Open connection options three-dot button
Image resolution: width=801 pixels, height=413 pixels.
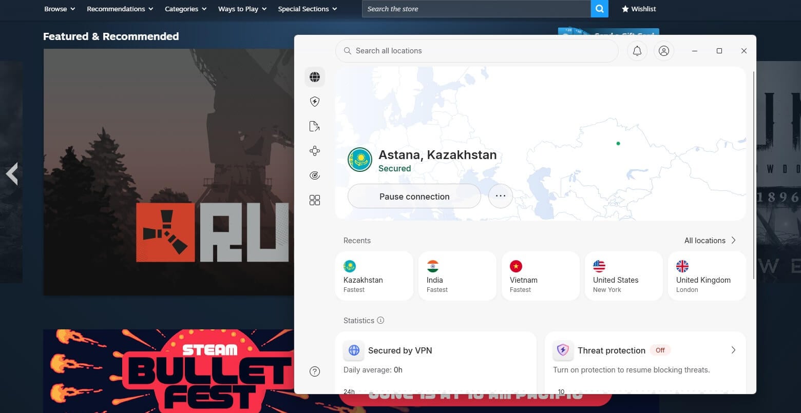coord(501,196)
